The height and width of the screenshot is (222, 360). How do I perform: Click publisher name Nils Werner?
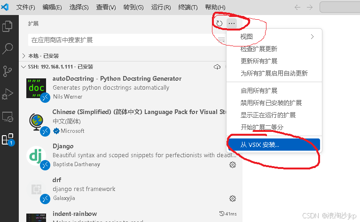pyautogui.click(x=68, y=97)
